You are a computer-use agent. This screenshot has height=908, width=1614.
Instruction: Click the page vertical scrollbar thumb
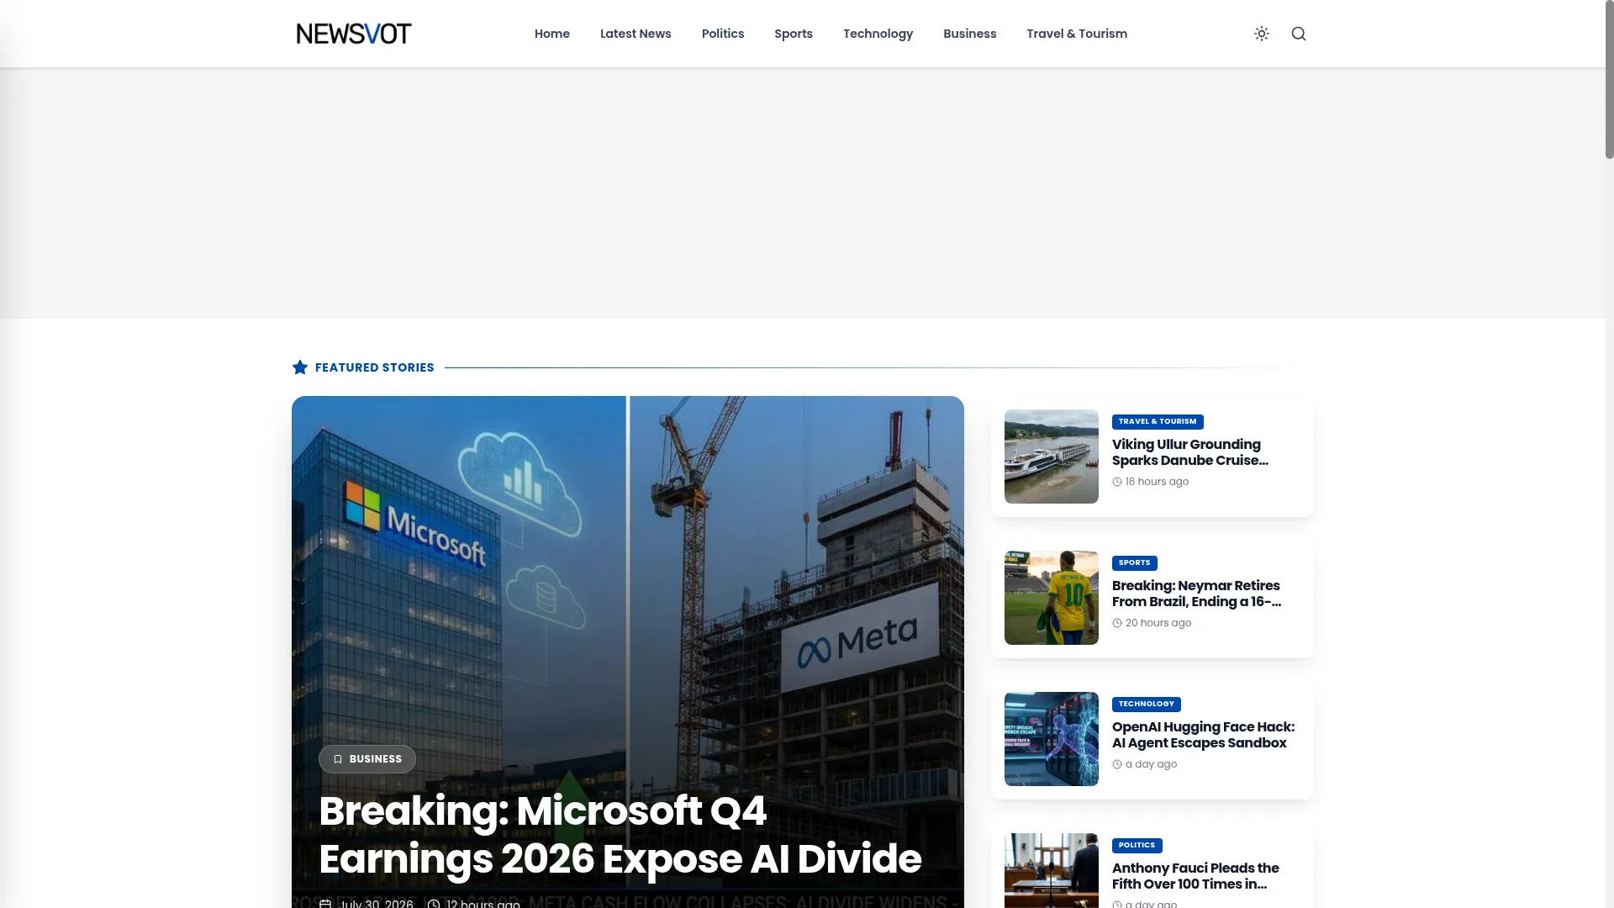pos(1609,80)
